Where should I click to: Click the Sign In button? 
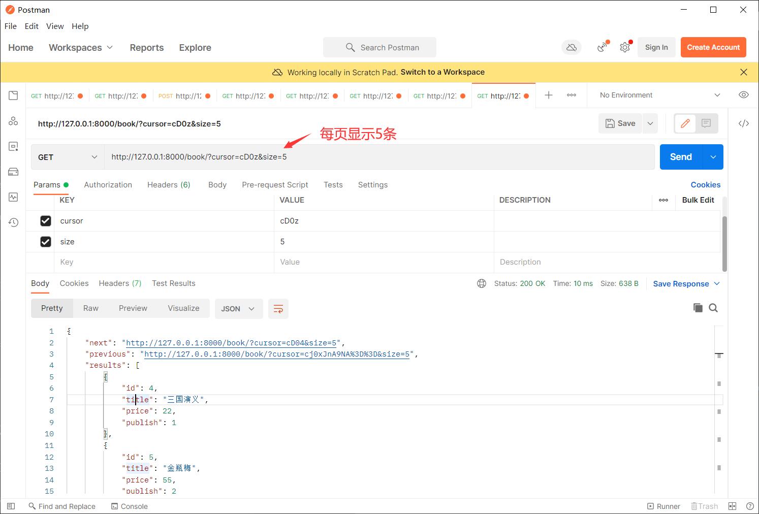[x=656, y=47]
